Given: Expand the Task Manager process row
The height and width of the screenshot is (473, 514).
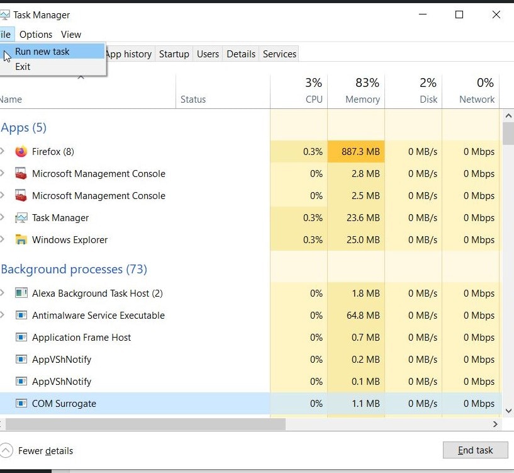Looking at the screenshot, I should 3,217.
